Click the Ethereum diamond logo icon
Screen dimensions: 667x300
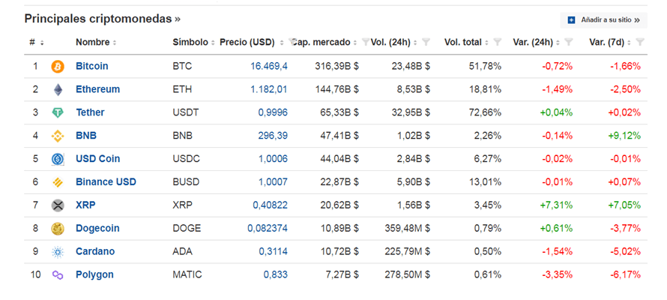click(58, 89)
